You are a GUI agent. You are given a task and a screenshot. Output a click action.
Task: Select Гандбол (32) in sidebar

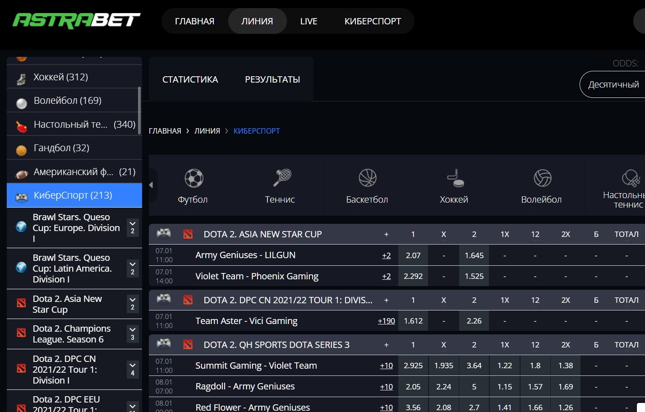tap(74, 148)
